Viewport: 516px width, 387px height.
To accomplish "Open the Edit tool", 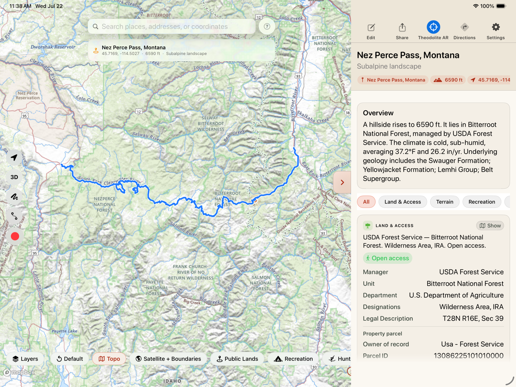I will (371, 31).
